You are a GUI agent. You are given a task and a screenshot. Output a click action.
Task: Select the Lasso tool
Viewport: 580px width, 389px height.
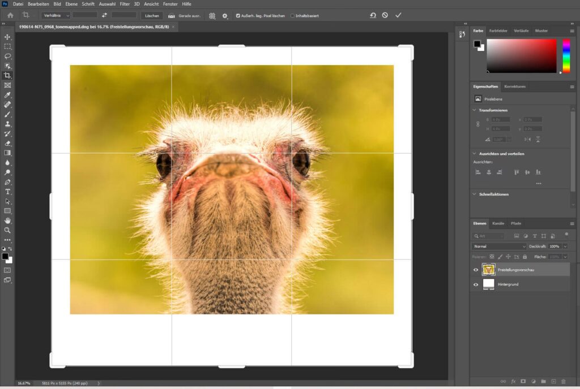point(7,56)
